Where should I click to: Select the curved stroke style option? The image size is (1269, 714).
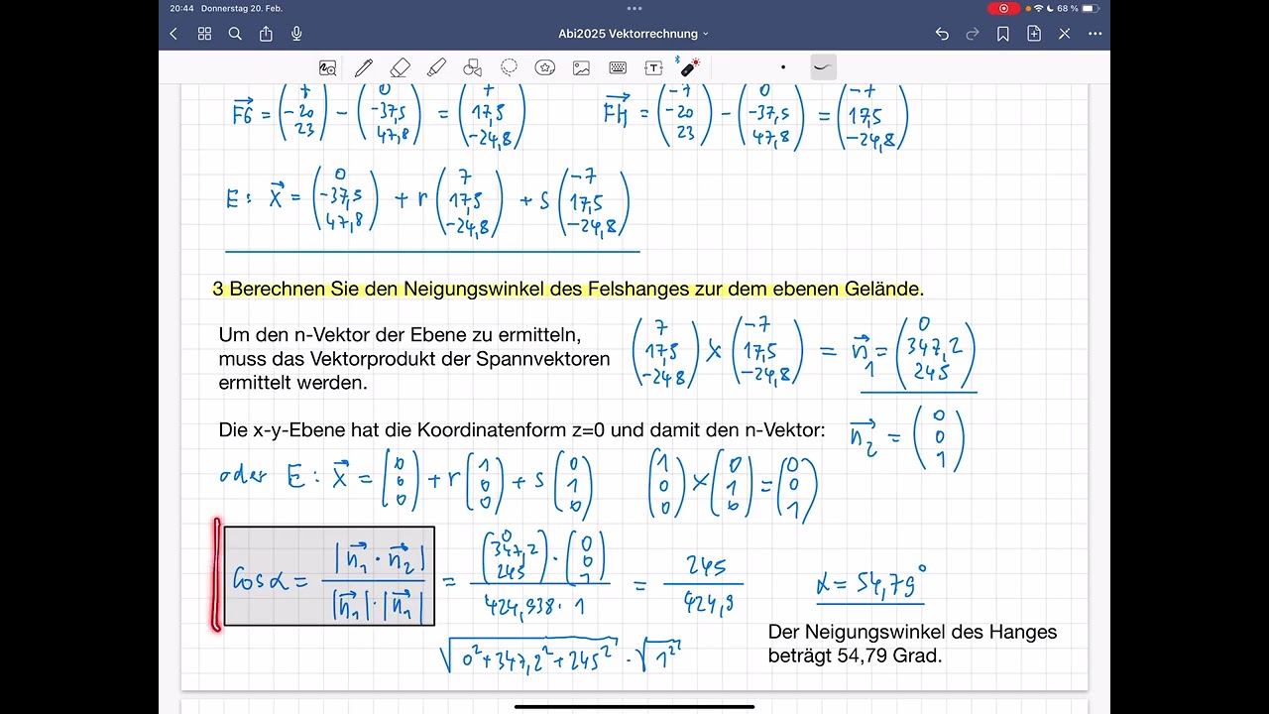coord(823,67)
